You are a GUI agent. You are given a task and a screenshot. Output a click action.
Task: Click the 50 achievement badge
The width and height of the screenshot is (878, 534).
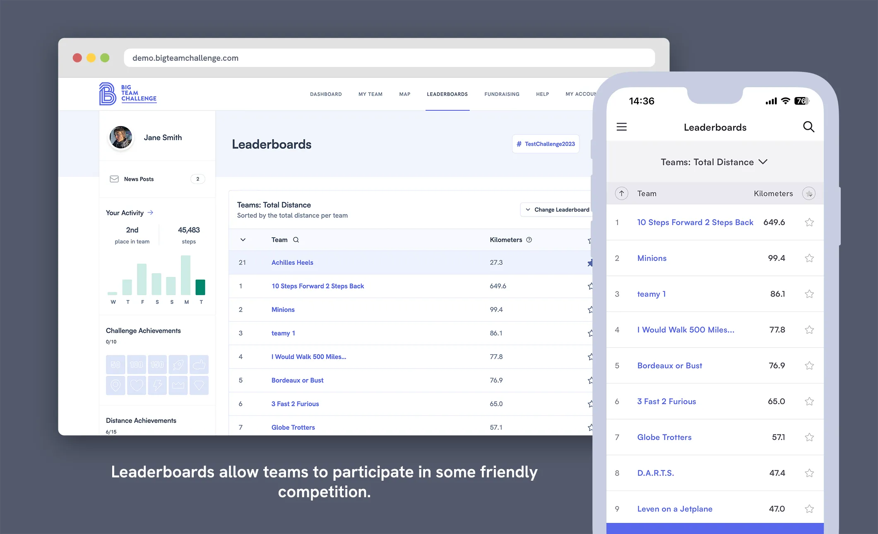click(115, 365)
